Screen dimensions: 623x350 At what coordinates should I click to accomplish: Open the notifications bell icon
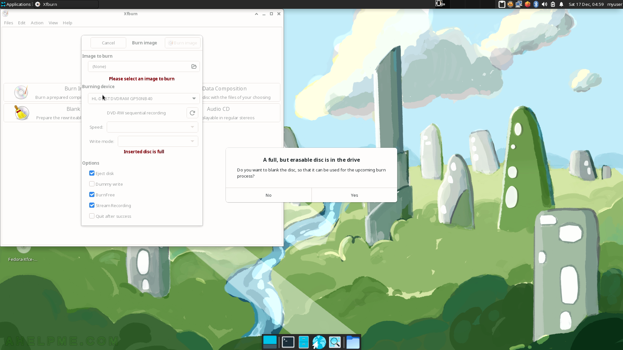click(x=561, y=4)
